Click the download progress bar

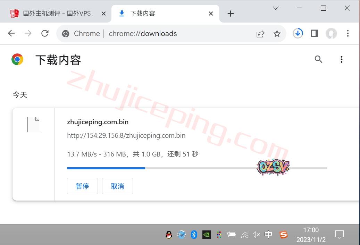point(197,168)
